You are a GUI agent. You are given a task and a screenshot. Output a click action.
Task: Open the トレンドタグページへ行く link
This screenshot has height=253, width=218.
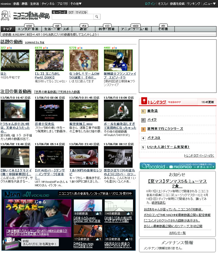(x=199, y=155)
